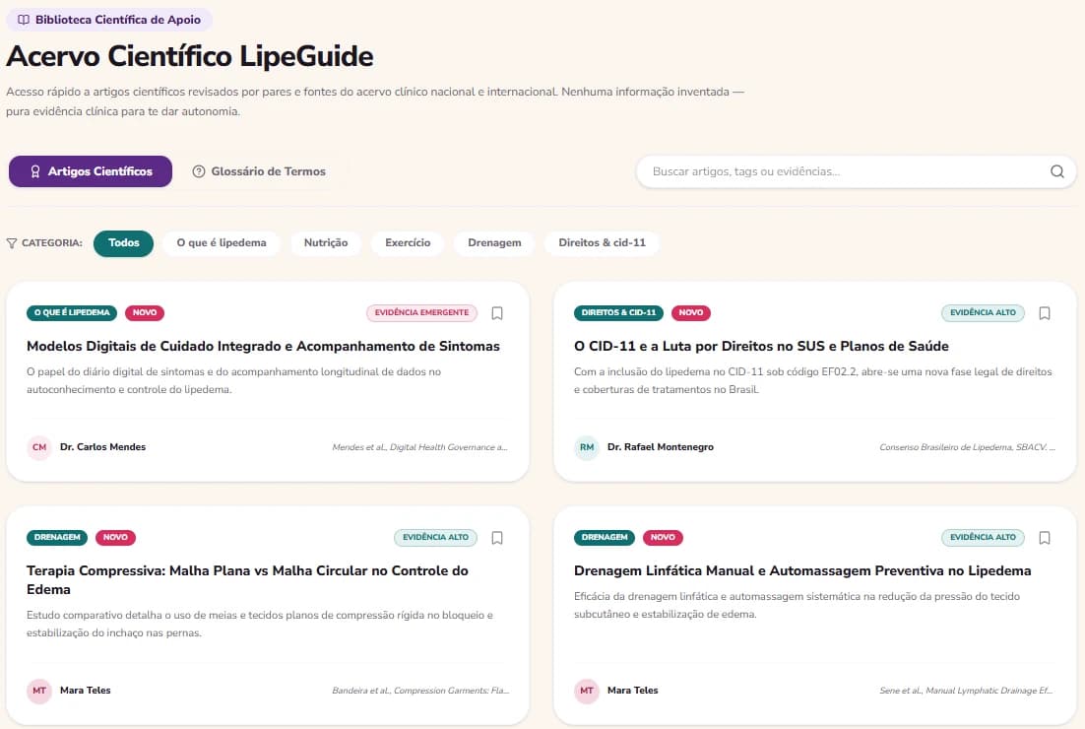
Task: Click the DIREITOS & CID-11 tag badge
Action: (618, 313)
